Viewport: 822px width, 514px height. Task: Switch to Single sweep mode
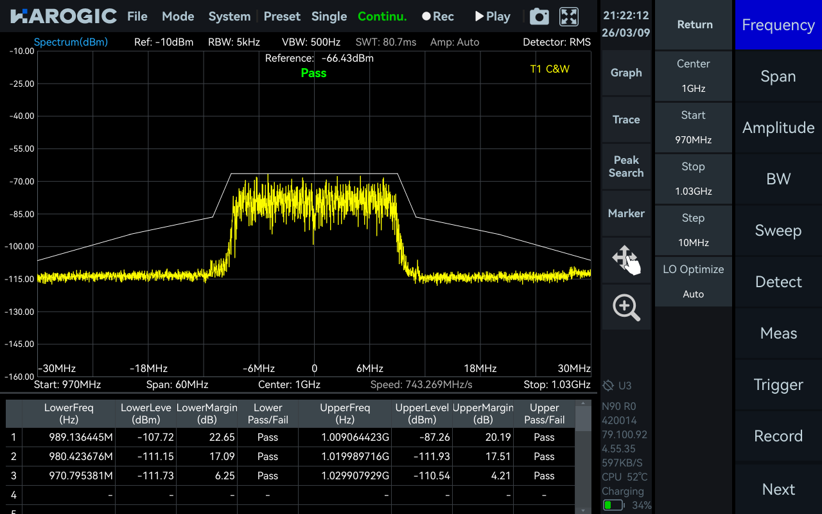click(x=329, y=16)
